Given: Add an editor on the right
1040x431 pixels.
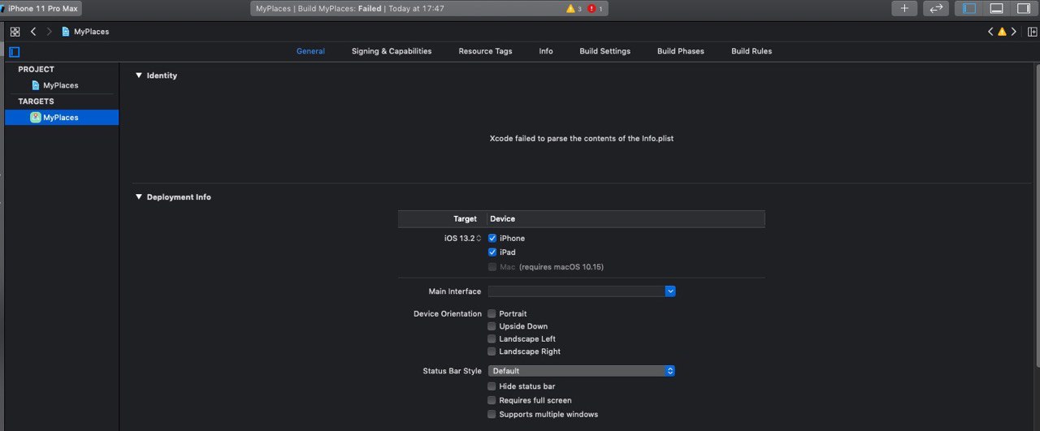Looking at the screenshot, I should point(1033,32).
